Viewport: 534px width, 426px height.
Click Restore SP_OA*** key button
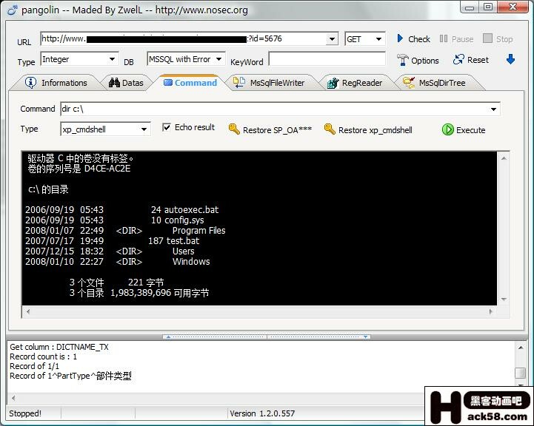pos(270,130)
